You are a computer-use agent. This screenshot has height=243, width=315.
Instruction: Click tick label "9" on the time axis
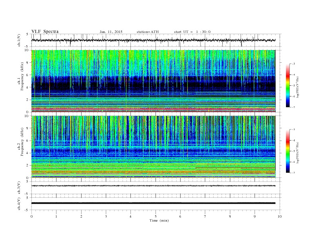coord(255,216)
